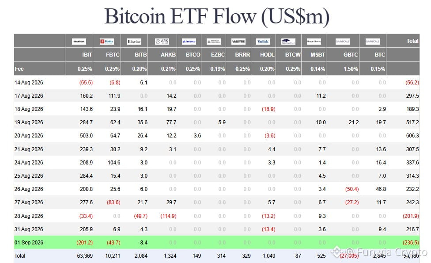This screenshot has height=263, width=431.
Task: Click the MSBT ticker header
Action: (318, 55)
